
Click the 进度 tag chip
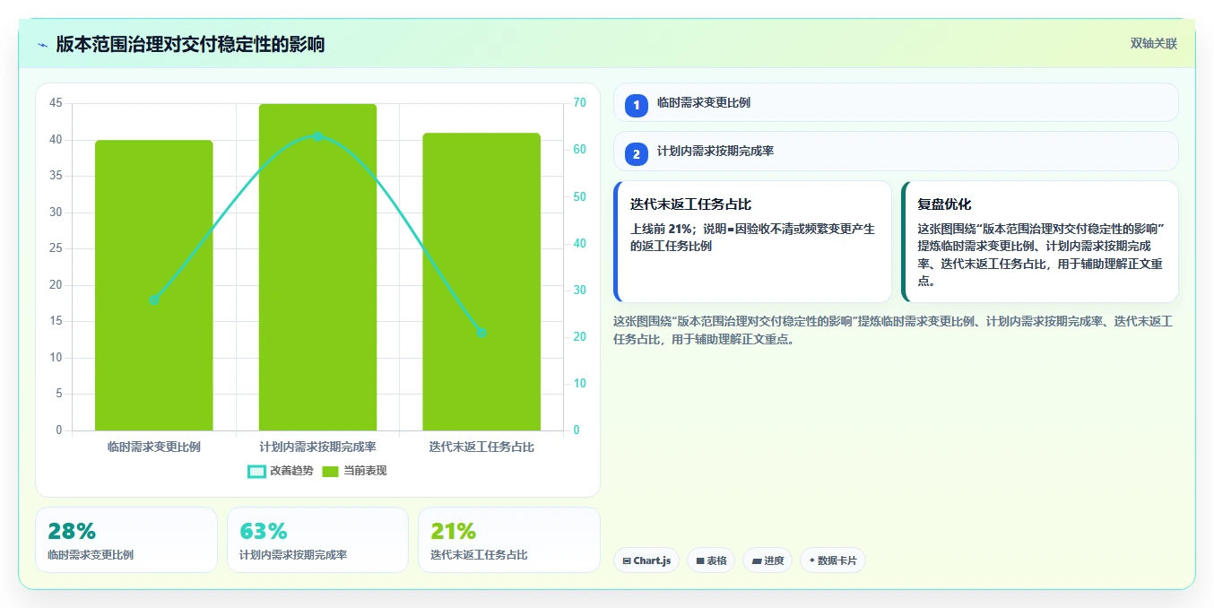(767, 560)
